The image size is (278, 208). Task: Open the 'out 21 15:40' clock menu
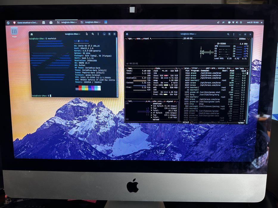253,23
